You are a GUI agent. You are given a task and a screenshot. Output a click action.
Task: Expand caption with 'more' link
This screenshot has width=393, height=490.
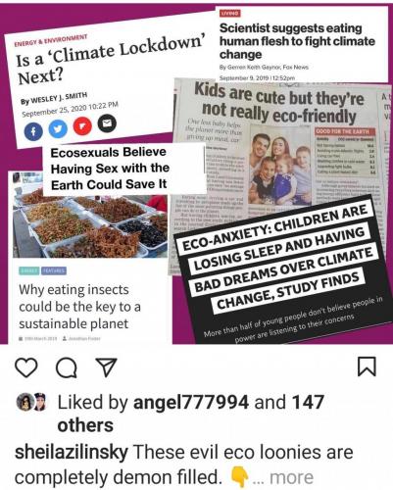[291, 477]
